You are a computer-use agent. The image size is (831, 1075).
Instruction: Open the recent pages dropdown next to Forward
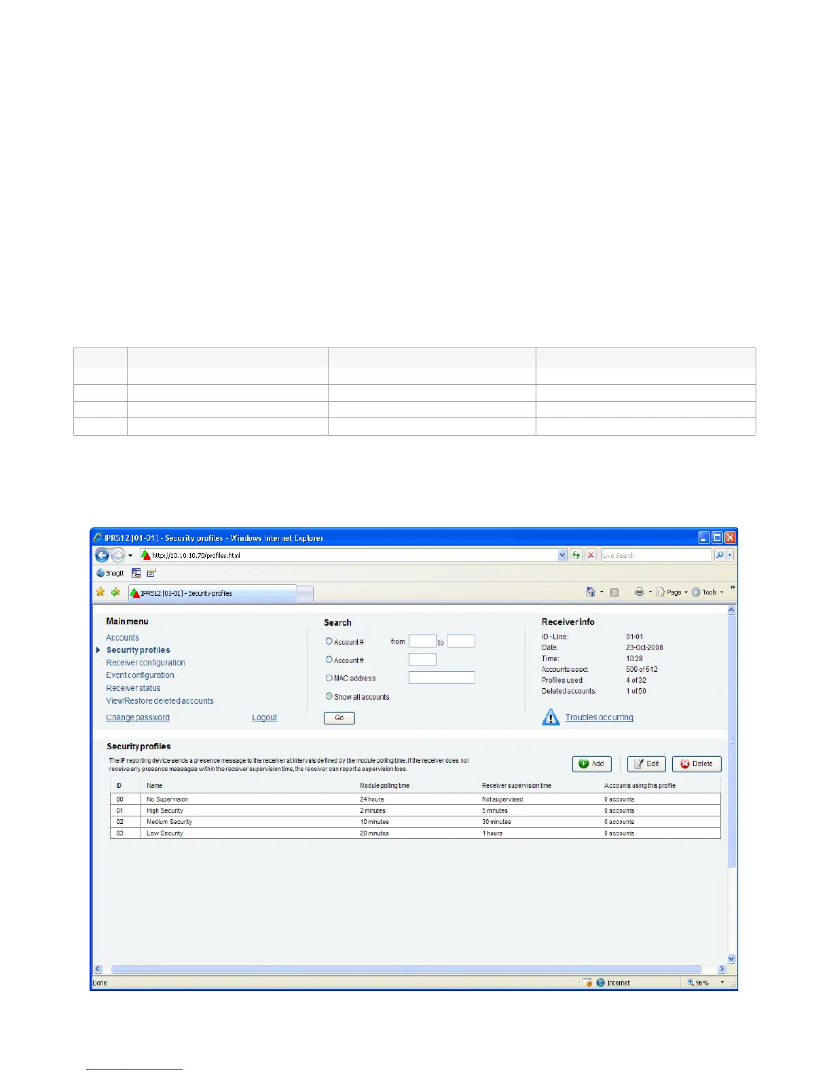[x=130, y=556]
